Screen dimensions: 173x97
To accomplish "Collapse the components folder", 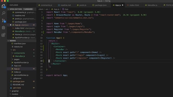I will (12, 53).
